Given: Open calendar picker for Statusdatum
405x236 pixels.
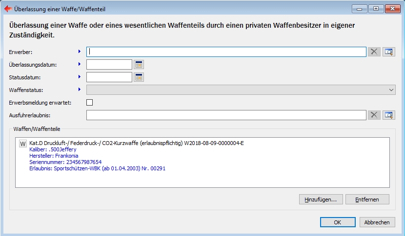Looking at the screenshot, I should coord(139,77).
